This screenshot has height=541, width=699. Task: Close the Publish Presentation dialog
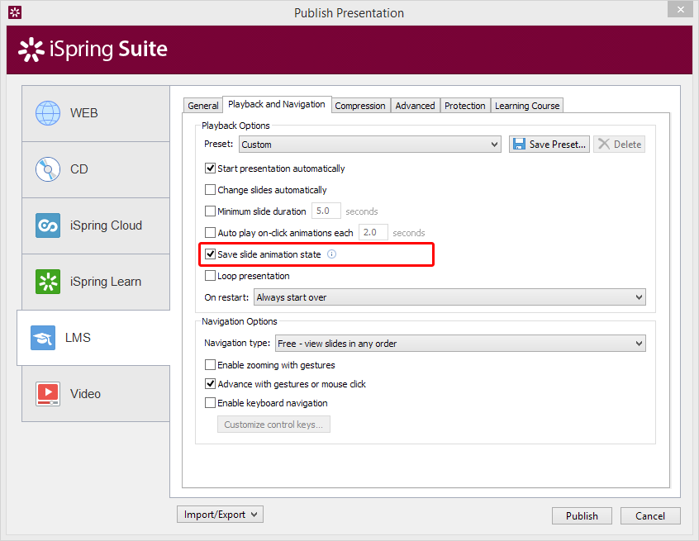click(x=680, y=9)
